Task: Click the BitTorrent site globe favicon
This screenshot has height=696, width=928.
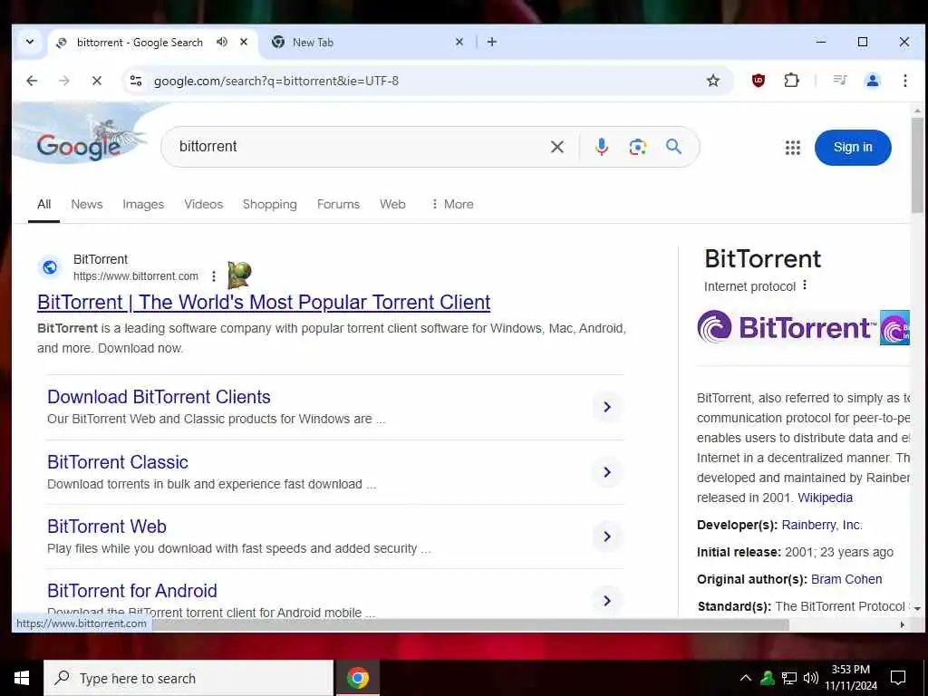Action: (51, 267)
